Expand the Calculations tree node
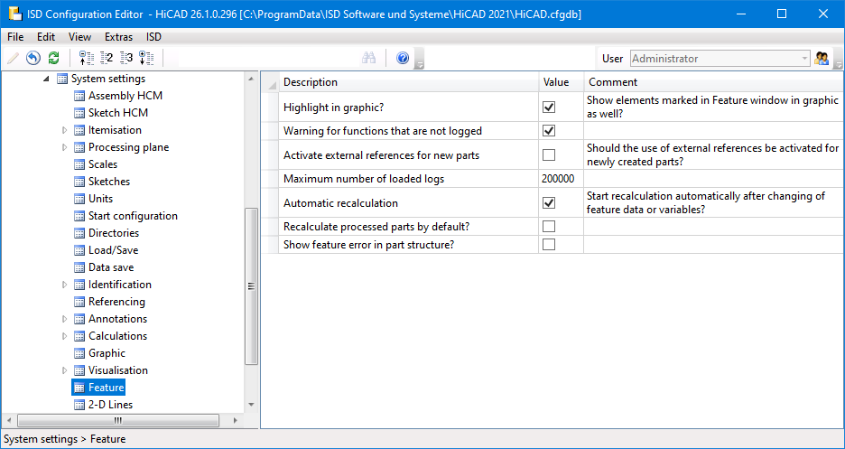This screenshot has height=449, width=845. (65, 336)
